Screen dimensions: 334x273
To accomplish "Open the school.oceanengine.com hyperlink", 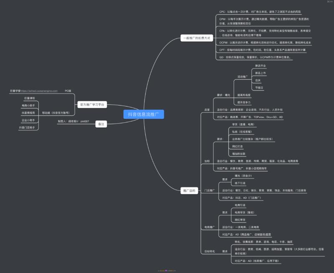I will [x=44, y=91].
